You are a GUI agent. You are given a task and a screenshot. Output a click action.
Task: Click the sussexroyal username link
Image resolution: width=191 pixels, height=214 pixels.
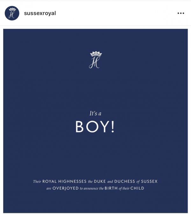tap(40, 13)
